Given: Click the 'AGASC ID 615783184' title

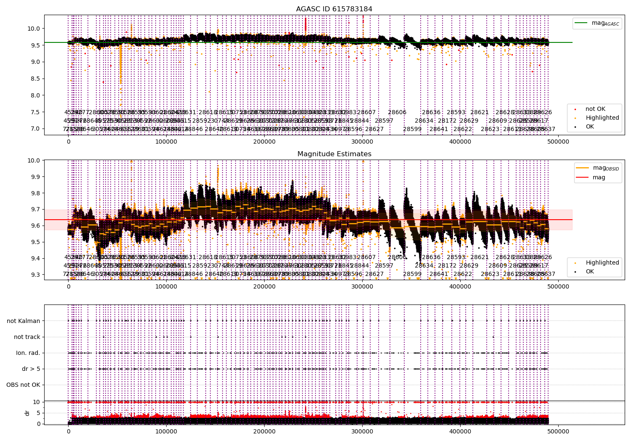Looking at the screenshot, I should [x=334, y=9].
